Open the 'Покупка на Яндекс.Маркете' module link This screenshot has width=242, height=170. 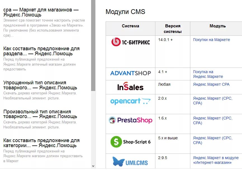click(x=208, y=74)
